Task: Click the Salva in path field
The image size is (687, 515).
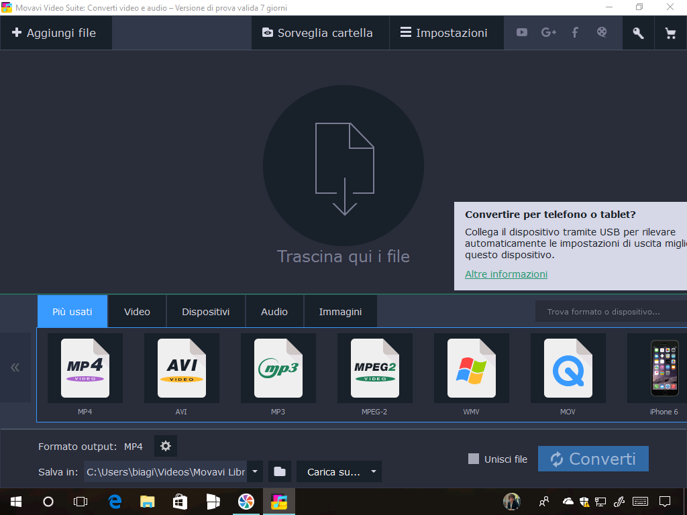Action: click(165, 471)
